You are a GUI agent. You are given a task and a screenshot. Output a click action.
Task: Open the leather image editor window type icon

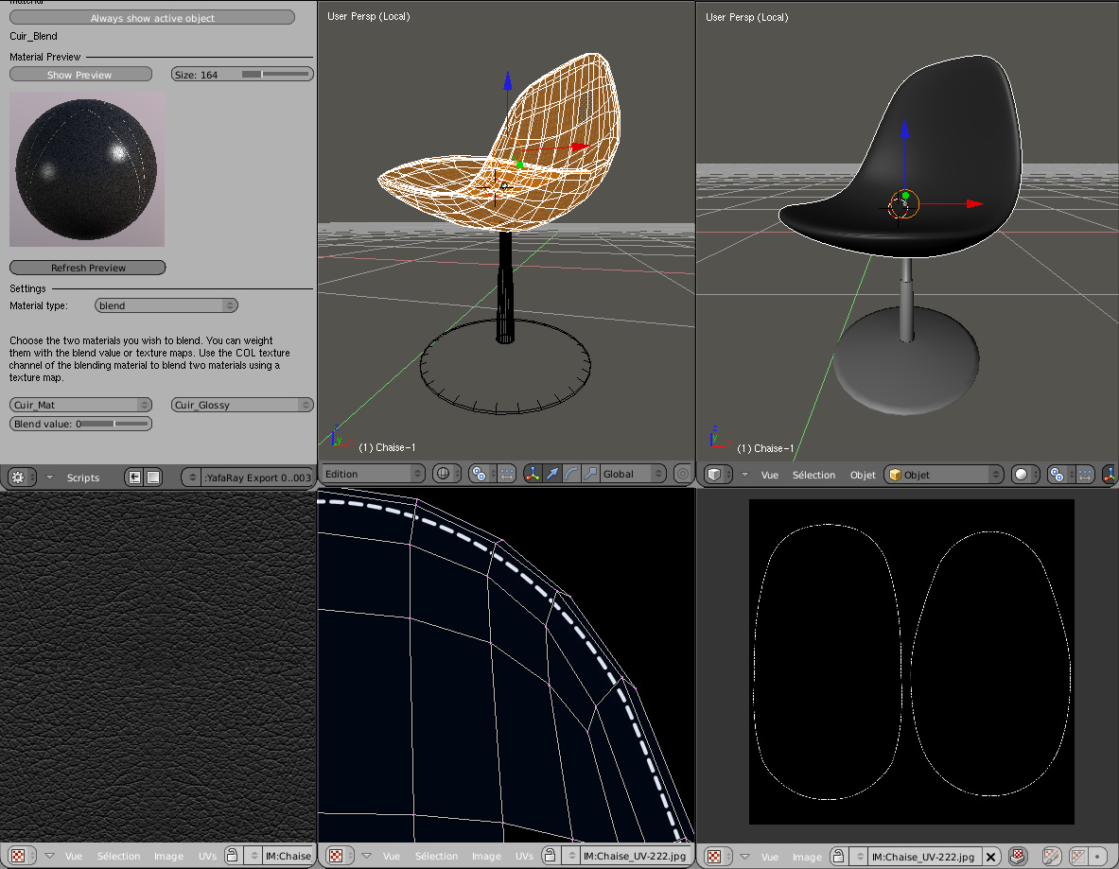click(x=22, y=856)
